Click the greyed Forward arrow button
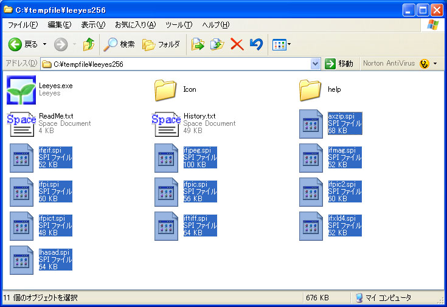447x307 pixels. coord(61,44)
